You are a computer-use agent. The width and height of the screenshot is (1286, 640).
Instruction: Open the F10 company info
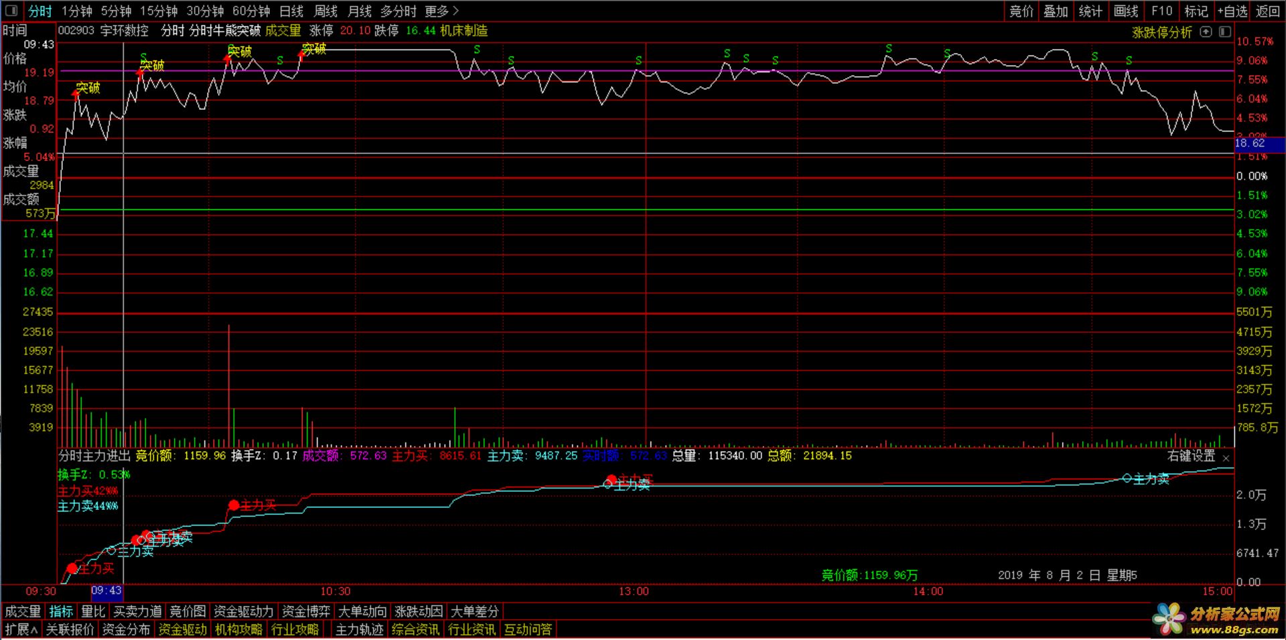[x=1161, y=11]
